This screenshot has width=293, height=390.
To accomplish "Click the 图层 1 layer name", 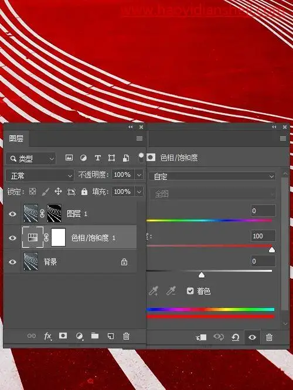I will 77,214.
